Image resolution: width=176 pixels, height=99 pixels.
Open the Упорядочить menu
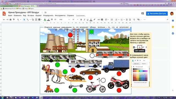pyautogui.click(x=48, y=15)
